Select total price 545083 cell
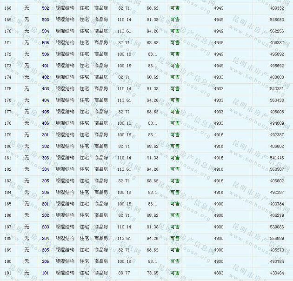This screenshot has height=281, width=293. (x=277, y=20)
